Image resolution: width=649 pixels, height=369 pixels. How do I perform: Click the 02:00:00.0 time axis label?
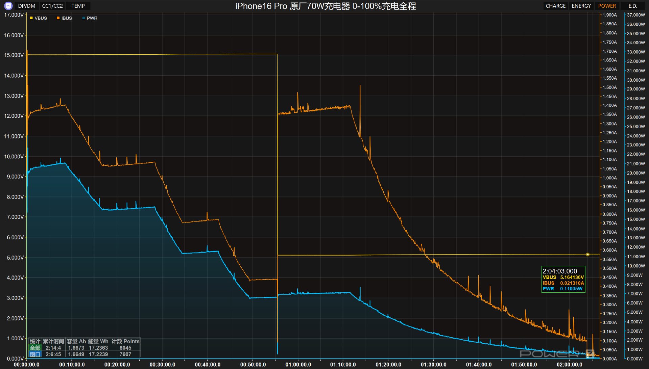570,365
